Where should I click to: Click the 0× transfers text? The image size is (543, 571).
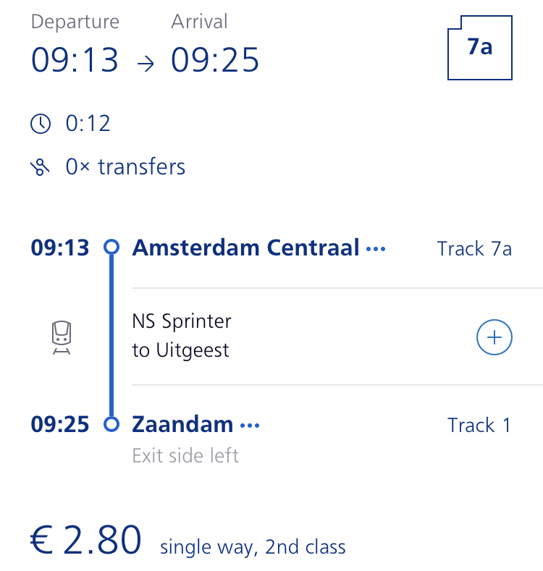125,166
